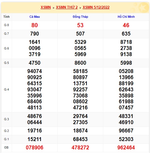The image size is (150, 153).
Task: Select G.7 number 790 for Cà Mau
Action: point(35,34)
